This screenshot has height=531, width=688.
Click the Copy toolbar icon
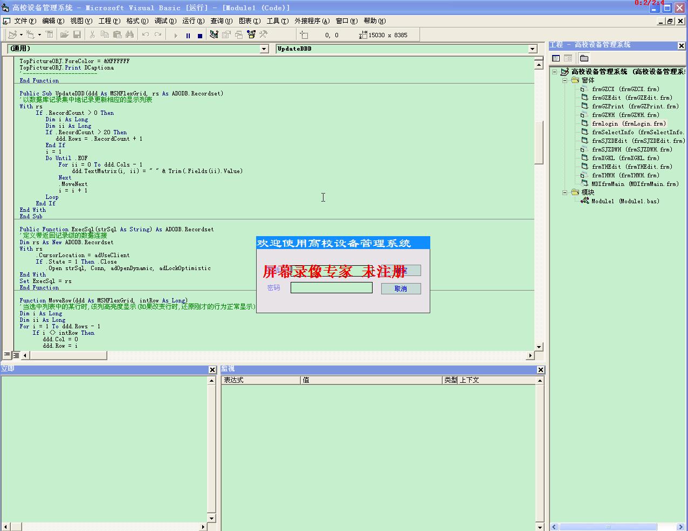(x=105, y=35)
